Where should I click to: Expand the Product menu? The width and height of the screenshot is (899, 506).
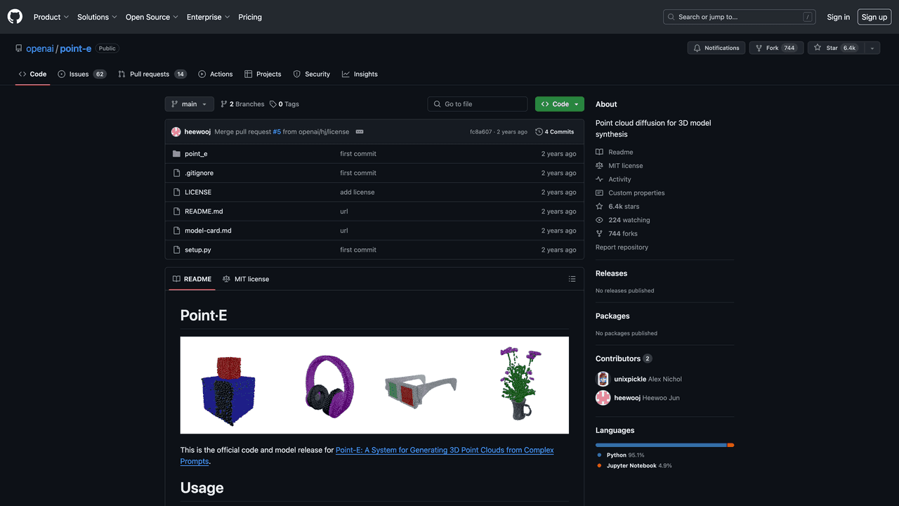[51, 17]
